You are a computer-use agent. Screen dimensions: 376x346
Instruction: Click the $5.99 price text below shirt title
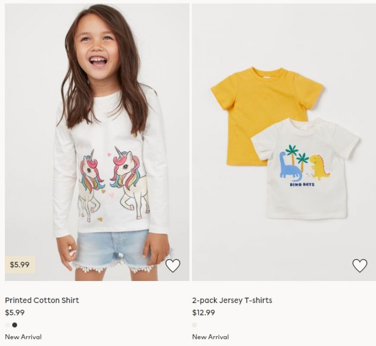[x=15, y=313]
